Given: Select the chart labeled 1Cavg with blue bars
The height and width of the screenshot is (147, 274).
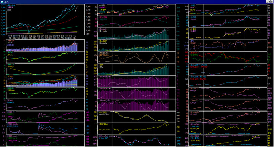Looking at the screenshot, I should tap(46, 81).
